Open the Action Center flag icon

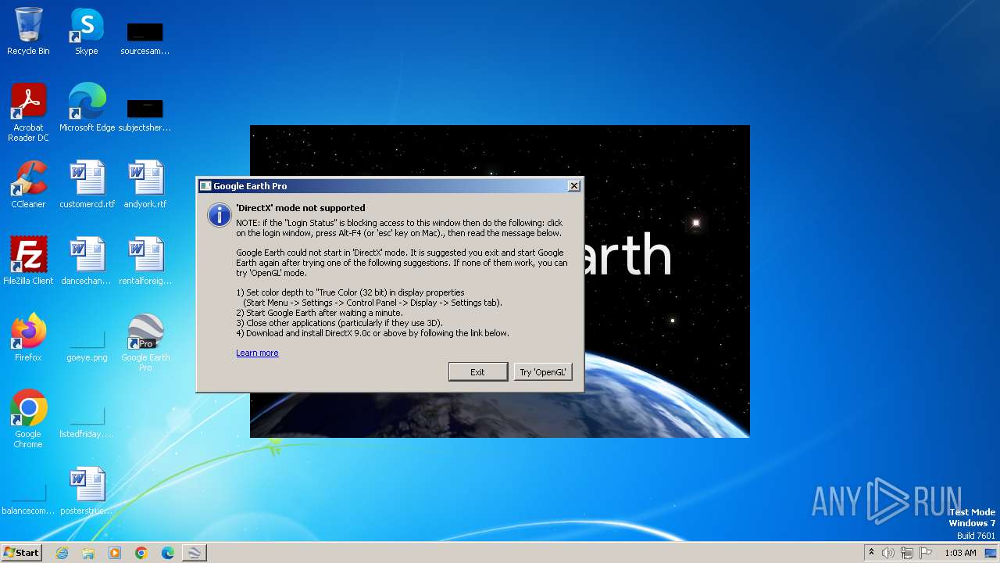coord(926,553)
